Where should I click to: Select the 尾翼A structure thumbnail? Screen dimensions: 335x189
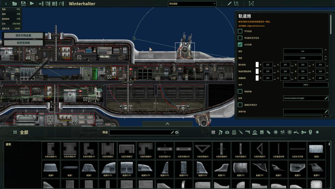click(316, 150)
